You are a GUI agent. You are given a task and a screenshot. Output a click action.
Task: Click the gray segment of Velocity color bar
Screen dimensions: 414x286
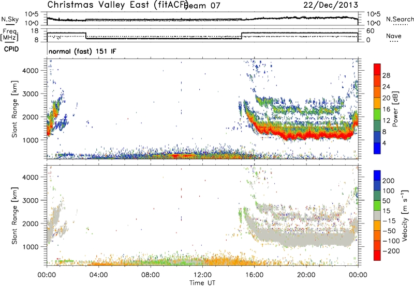(x=377, y=215)
